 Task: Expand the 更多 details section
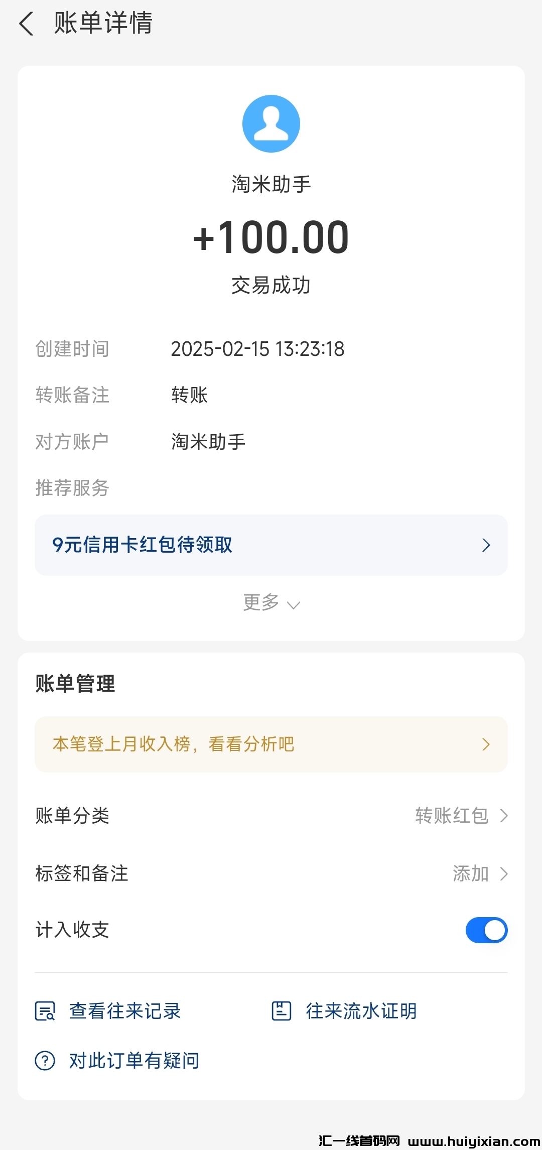tap(271, 603)
